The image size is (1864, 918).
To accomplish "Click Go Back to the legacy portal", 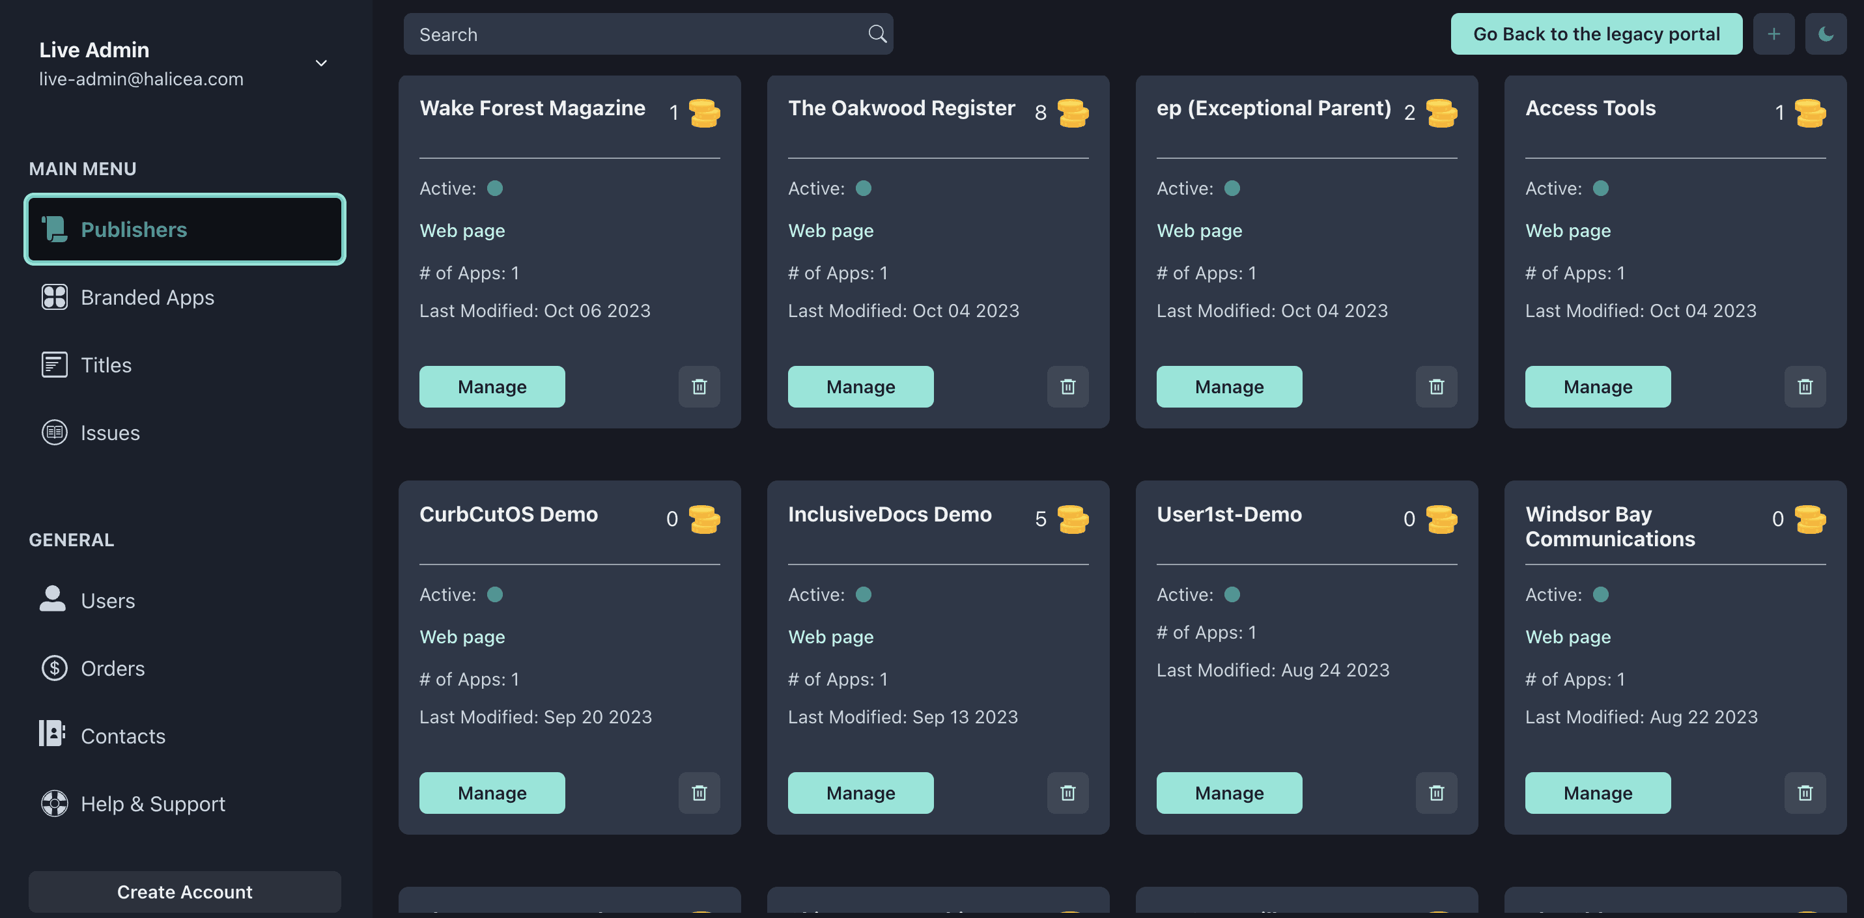I will [1596, 34].
